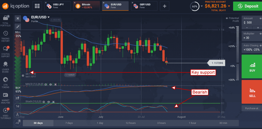The image size is (262, 129).
Task: Toggle Stoch indicator visibility eye
Action: tap(49, 102)
